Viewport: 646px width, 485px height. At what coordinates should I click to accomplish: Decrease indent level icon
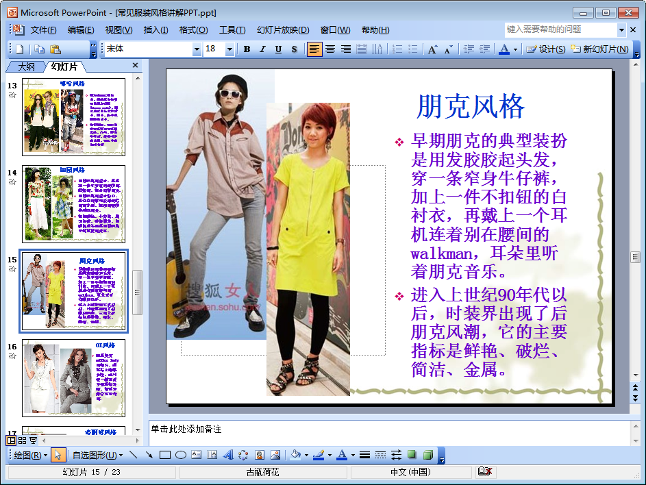[x=469, y=49]
